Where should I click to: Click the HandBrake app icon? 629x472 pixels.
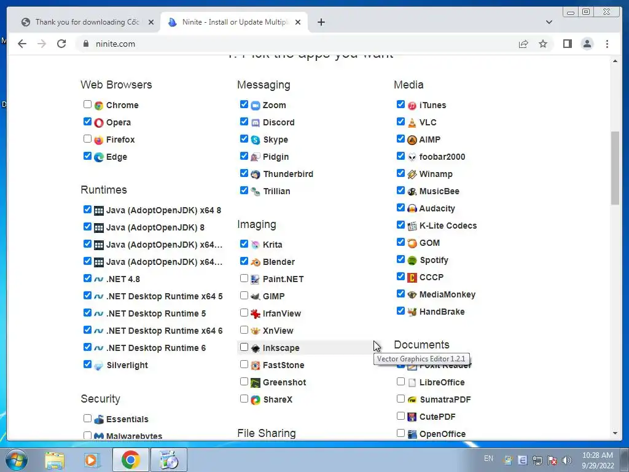[412, 312]
